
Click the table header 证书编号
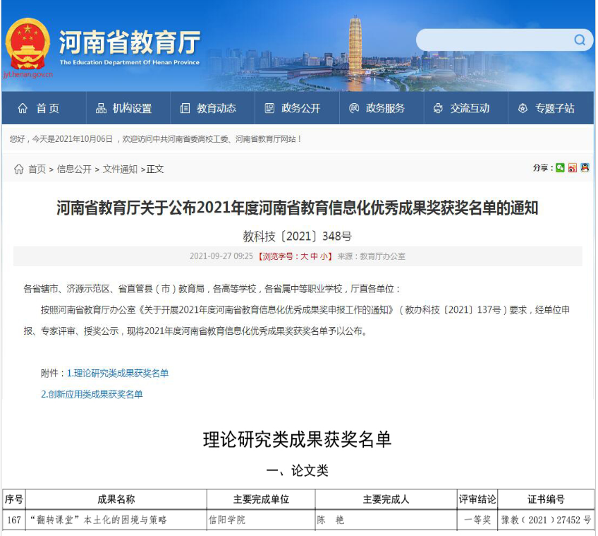point(546,499)
